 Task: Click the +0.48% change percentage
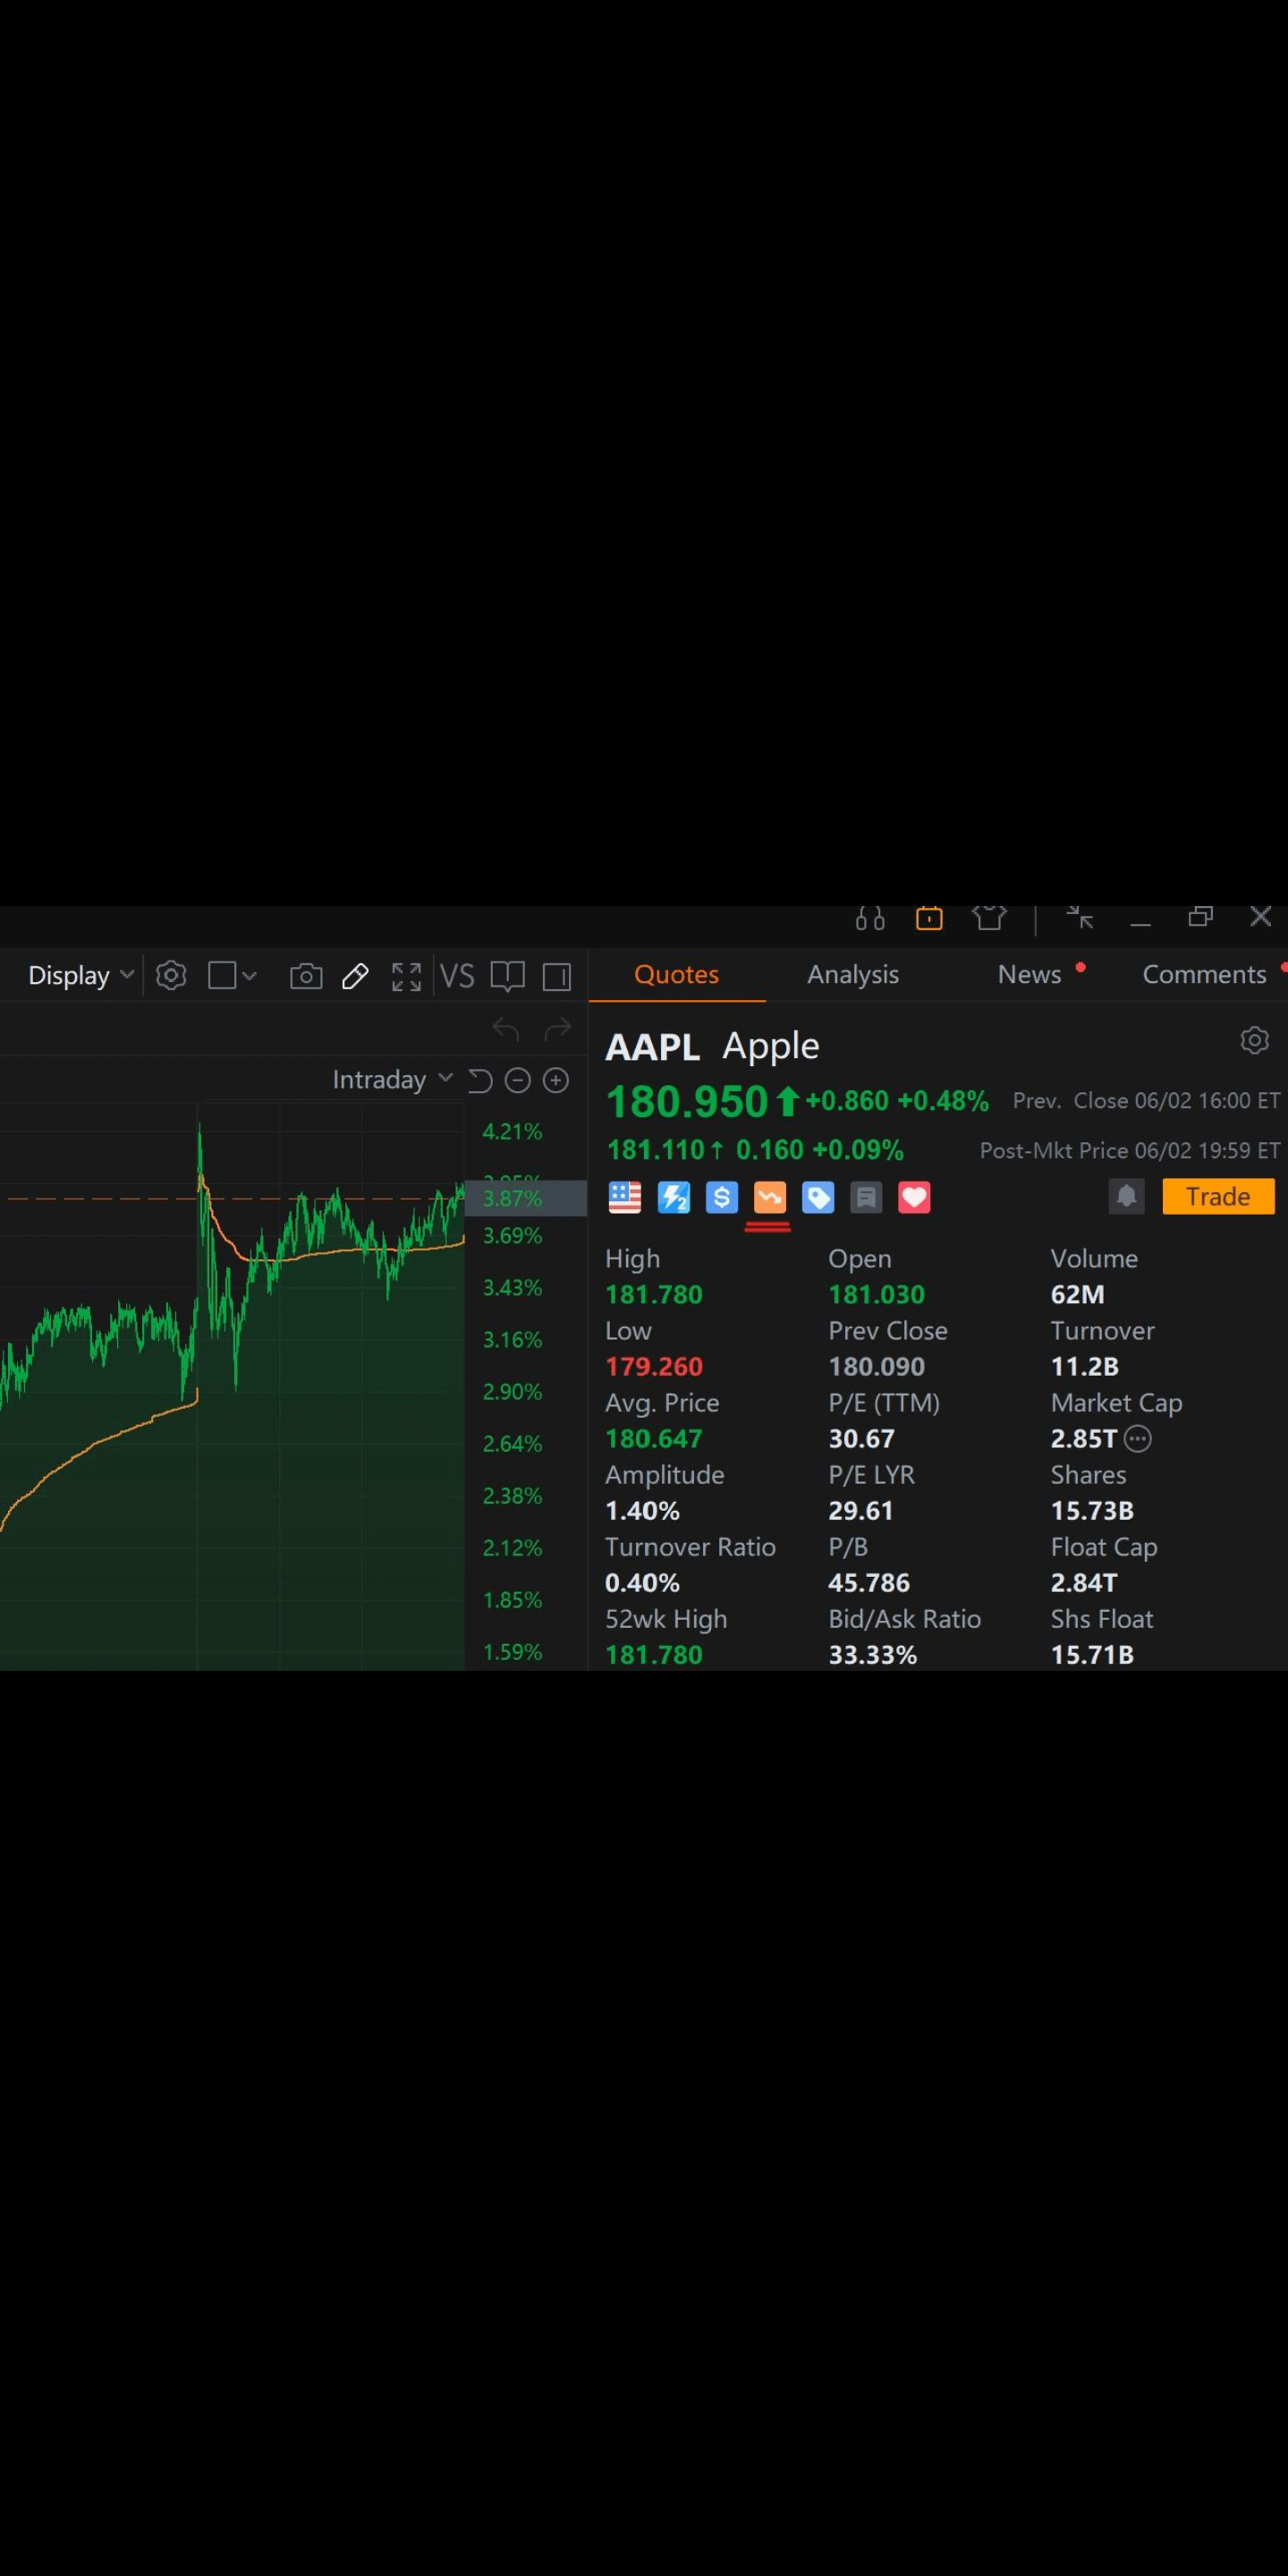tap(943, 1101)
